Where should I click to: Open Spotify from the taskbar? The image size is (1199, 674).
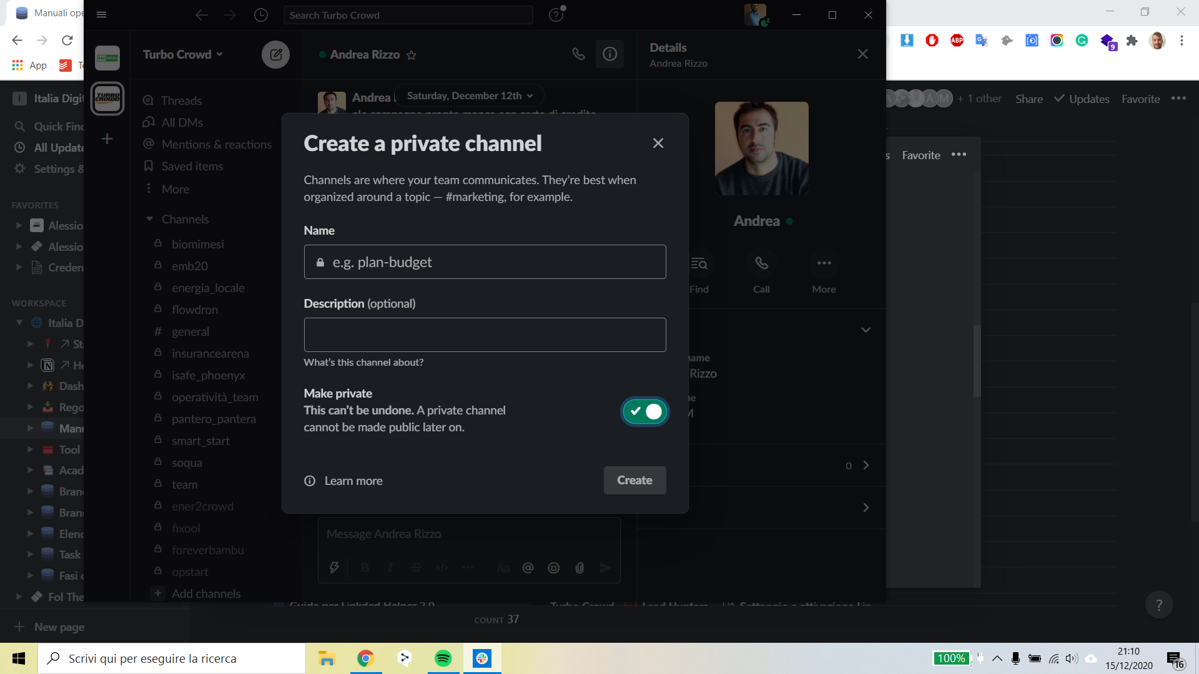point(443,658)
